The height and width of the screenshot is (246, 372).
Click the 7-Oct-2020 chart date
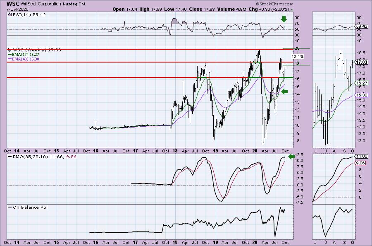17,9
